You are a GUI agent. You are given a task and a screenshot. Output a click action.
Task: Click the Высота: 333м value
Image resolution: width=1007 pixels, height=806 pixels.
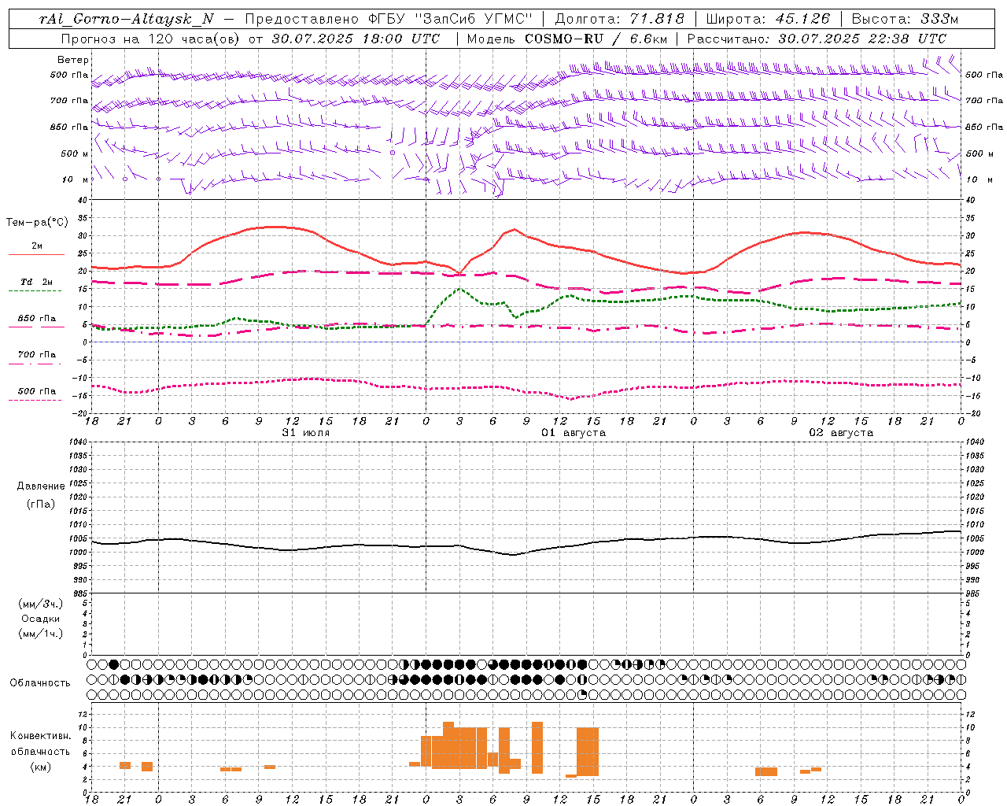905,19
